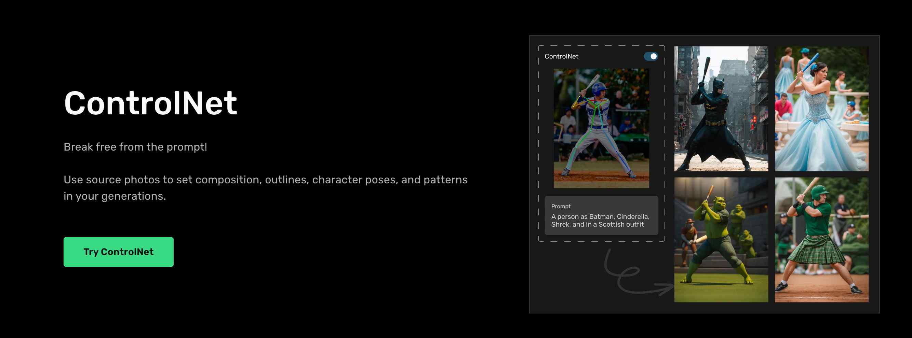Open the Cinderella blue gown image
This screenshot has width=912, height=338.
pos(821,109)
